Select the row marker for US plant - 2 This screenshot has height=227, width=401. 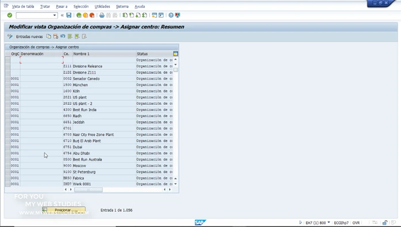pyautogui.click(x=7, y=104)
